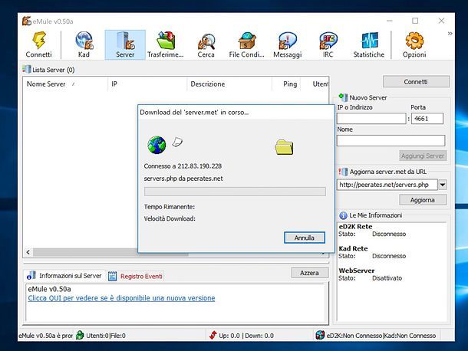The image size is (468, 351).
Task: Click the globe icon in download dialog
Action: 157,145
